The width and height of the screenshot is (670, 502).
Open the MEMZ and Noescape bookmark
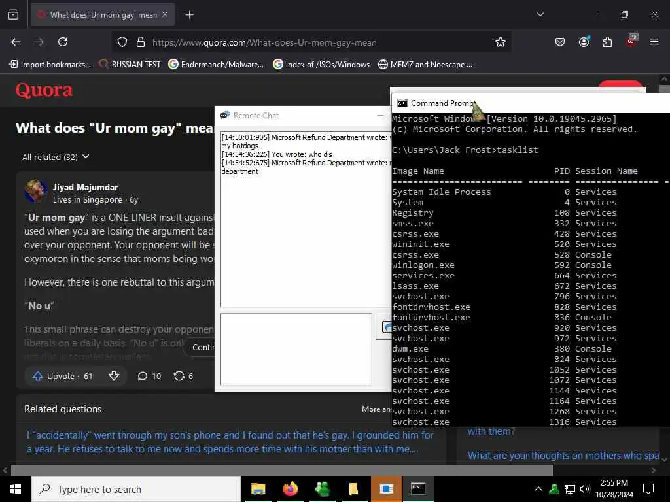coord(425,65)
